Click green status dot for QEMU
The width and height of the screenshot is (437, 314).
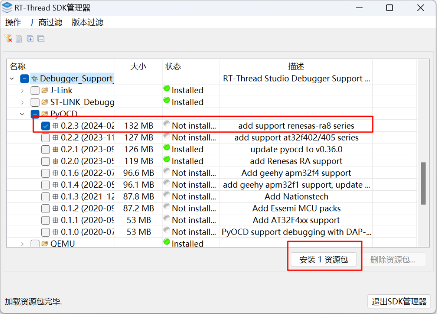(x=167, y=242)
